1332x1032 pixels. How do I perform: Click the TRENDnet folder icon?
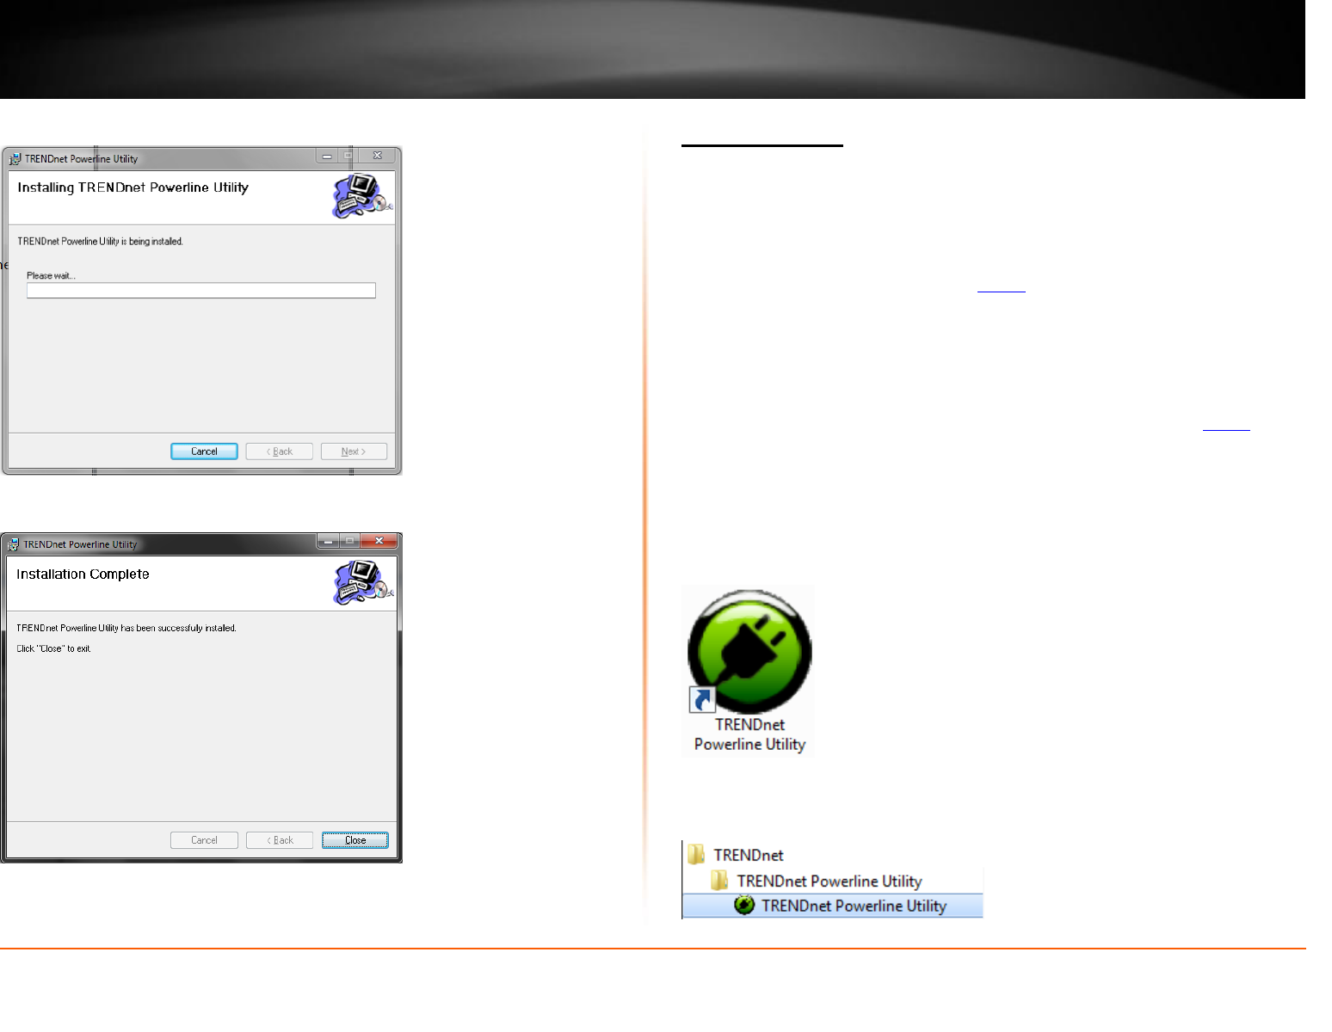pos(696,854)
